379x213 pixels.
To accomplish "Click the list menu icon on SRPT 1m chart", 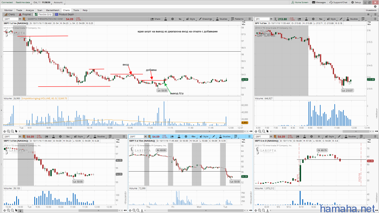I will 250,19.
